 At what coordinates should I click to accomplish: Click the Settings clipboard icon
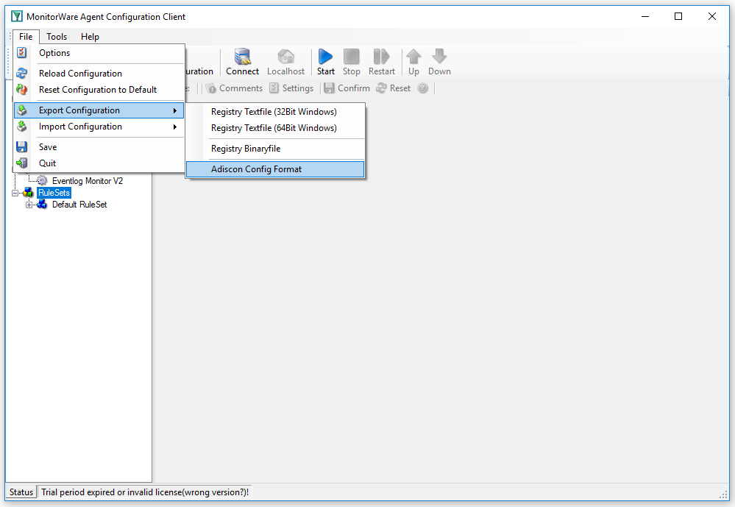click(x=274, y=88)
